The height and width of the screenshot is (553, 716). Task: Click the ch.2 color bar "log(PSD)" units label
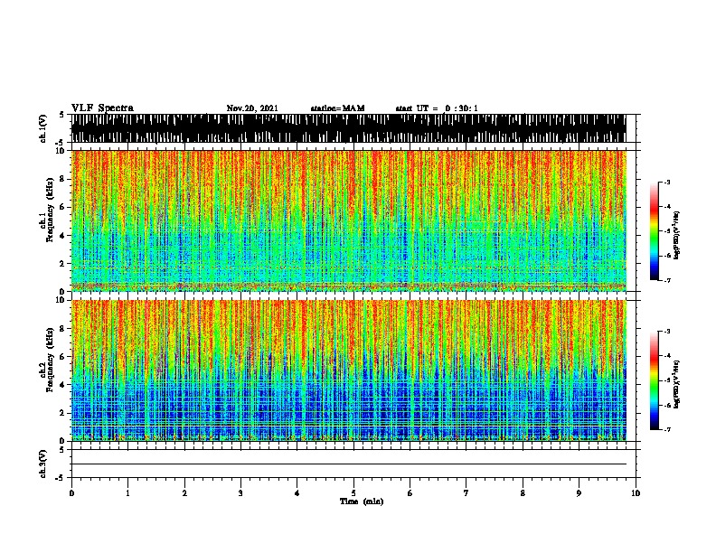click(x=676, y=384)
